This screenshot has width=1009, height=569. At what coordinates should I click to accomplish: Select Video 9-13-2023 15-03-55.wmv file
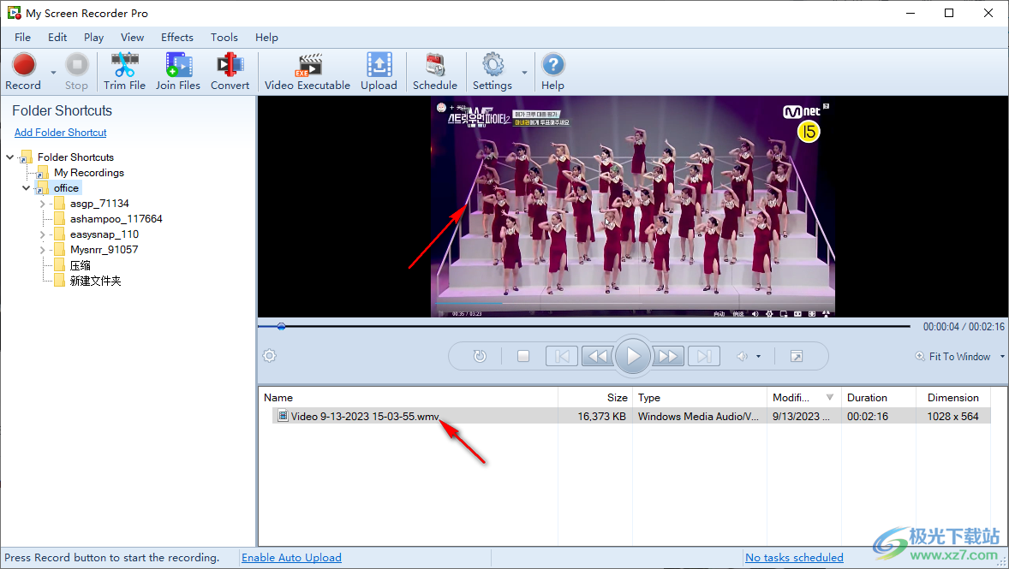click(x=358, y=415)
